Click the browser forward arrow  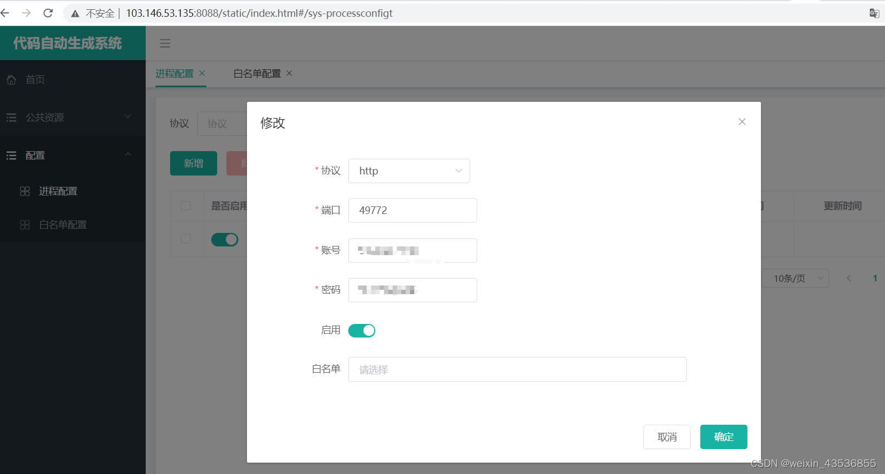26,13
